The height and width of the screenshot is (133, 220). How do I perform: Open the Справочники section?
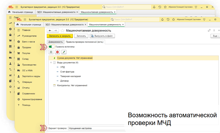click(29, 93)
